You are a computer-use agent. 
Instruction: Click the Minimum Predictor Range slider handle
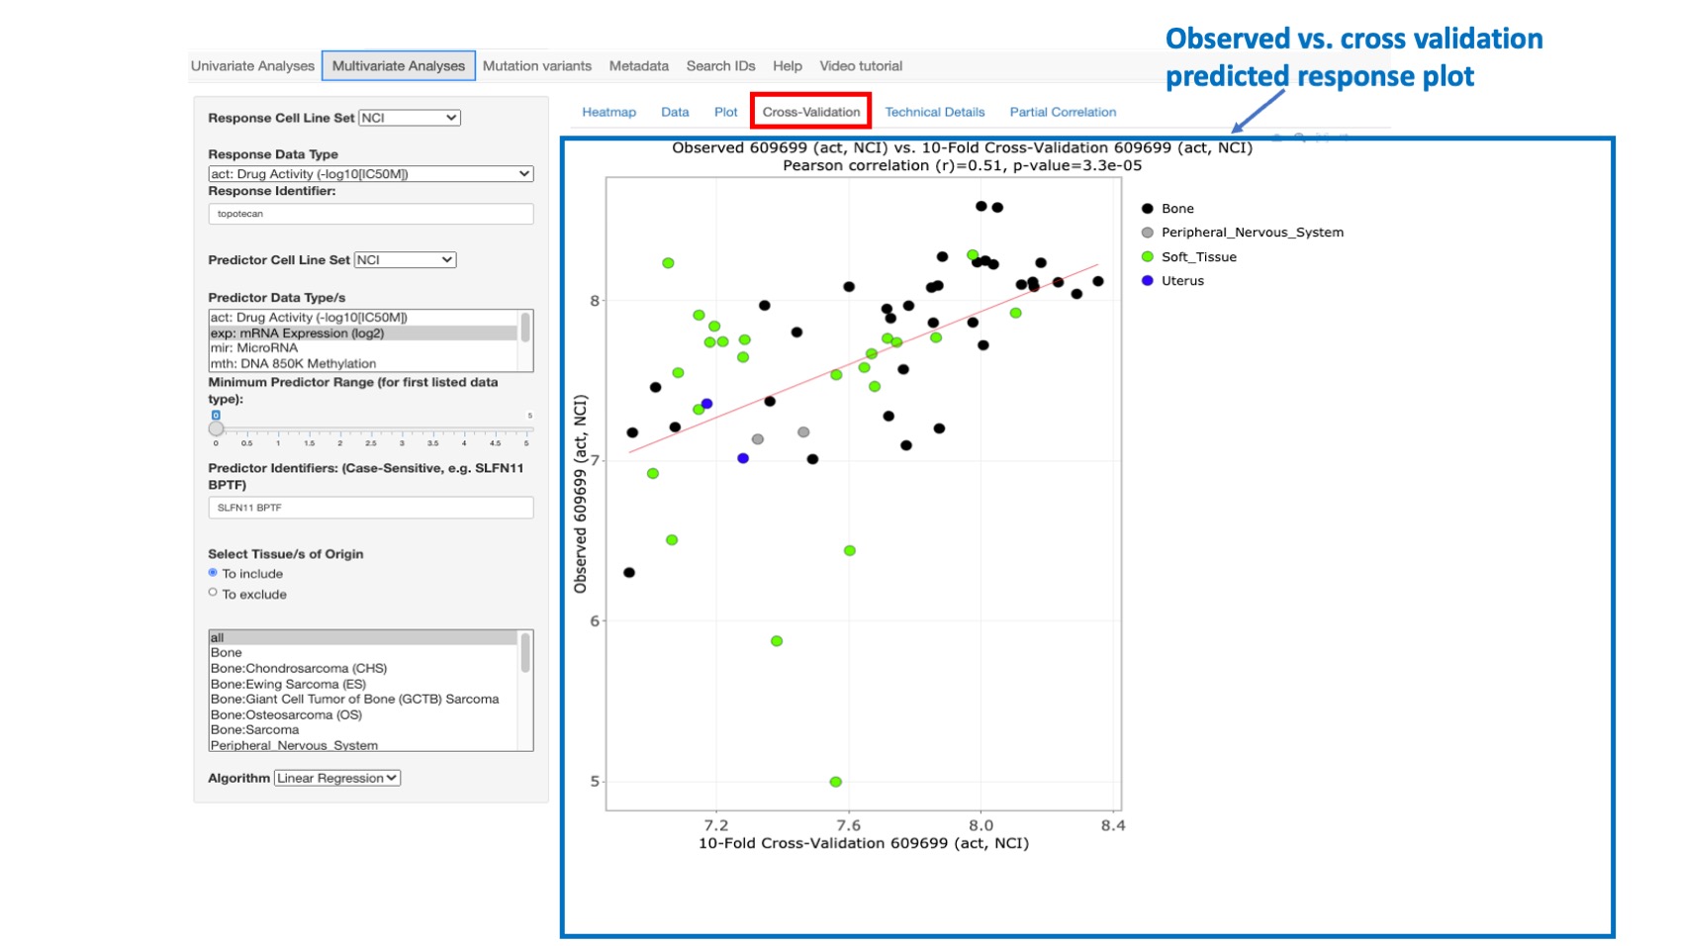(215, 428)
